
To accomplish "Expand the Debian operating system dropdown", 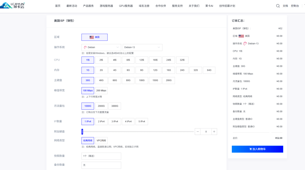I will pyautogui.click(x=101, y=48).
